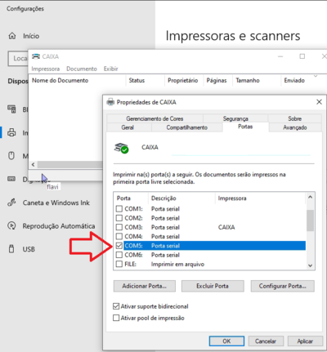Click ports list scroll down arrow
327x352 pixels.
coord(310,265)
